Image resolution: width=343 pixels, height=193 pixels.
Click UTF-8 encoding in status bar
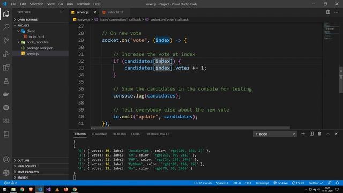click(x=236, y=183)
